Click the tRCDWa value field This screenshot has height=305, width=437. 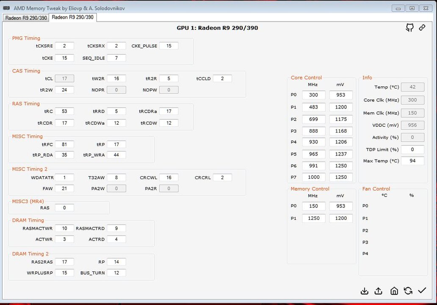116,123
